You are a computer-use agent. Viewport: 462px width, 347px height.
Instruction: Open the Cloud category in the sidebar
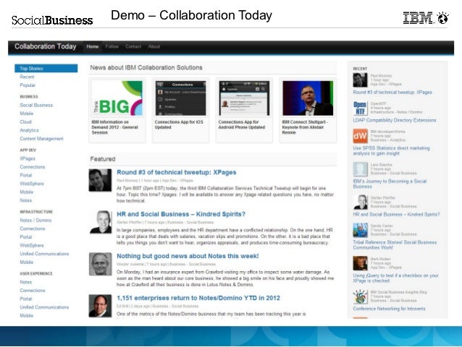coord(25,121)
